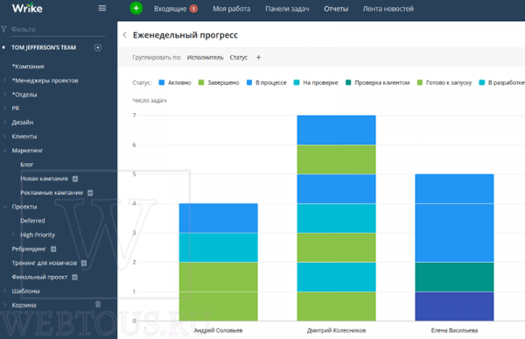Viewport: 525px width, 339px height.
Task: Click the Исполнитель grouping option
Action: coord(206,57)
